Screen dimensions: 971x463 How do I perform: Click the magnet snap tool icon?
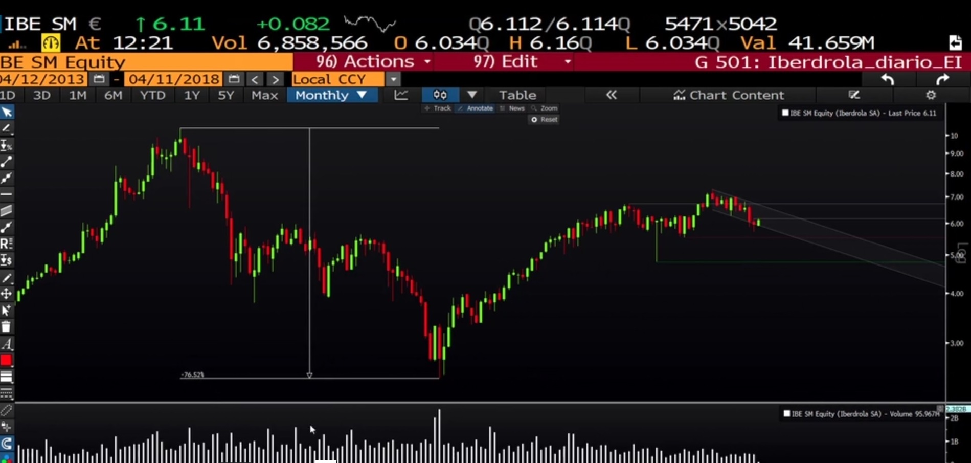click(7, 444)
